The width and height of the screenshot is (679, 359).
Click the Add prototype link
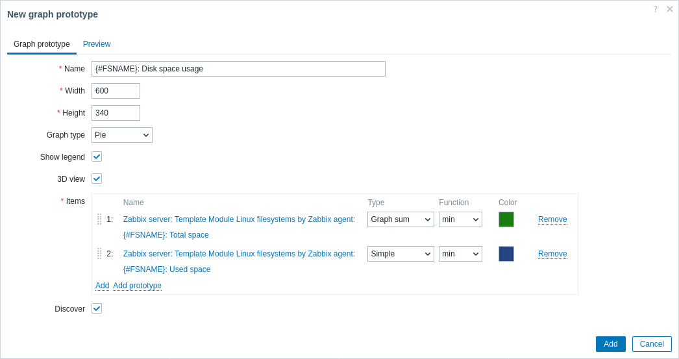(137, 286)
